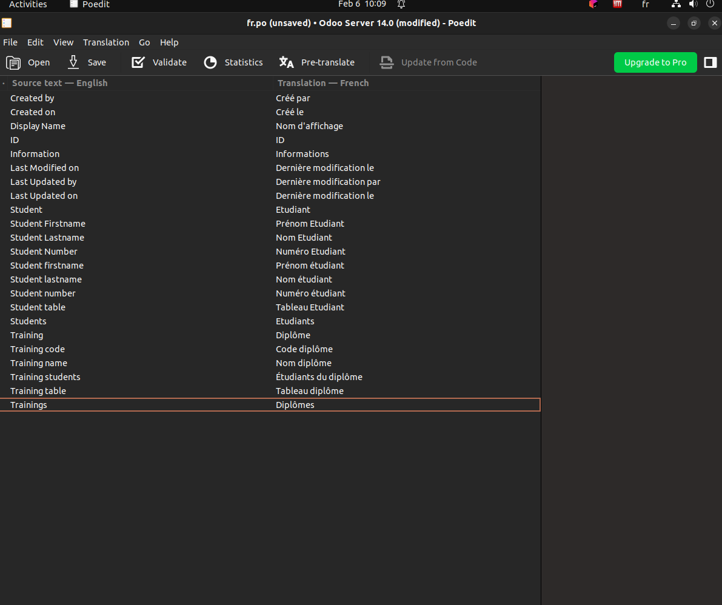Click the Update from Code icon
Screen dimensions: 722x605
[x=386, y=62]
